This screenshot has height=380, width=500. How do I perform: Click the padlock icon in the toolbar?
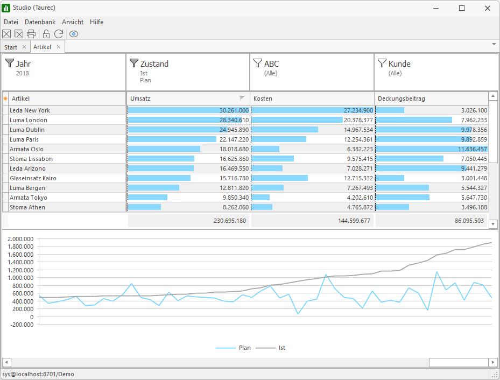coord(46,34)
